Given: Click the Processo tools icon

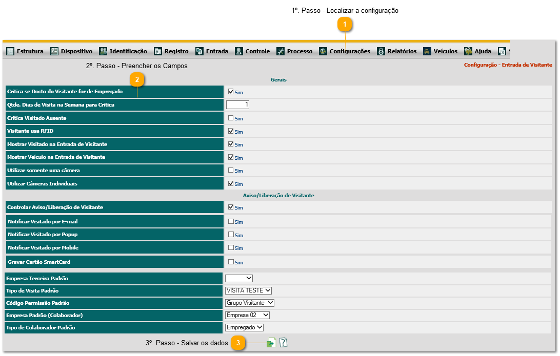Looking at the screenshot, I should tap(281, 51).
